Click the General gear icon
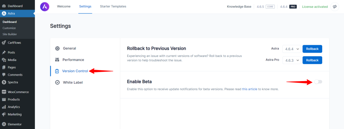Screen dimensions: 344x129 (x=57, y=48)
